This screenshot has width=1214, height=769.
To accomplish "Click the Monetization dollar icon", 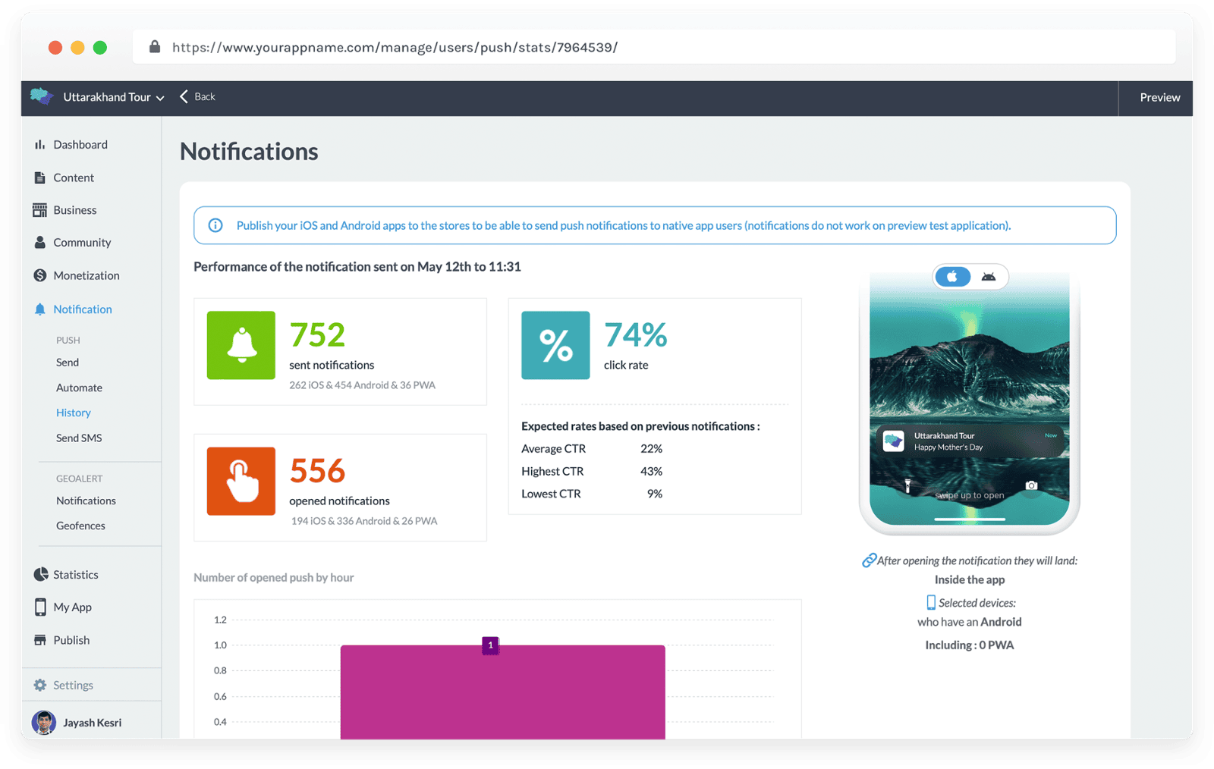I will tap(39, 275).
